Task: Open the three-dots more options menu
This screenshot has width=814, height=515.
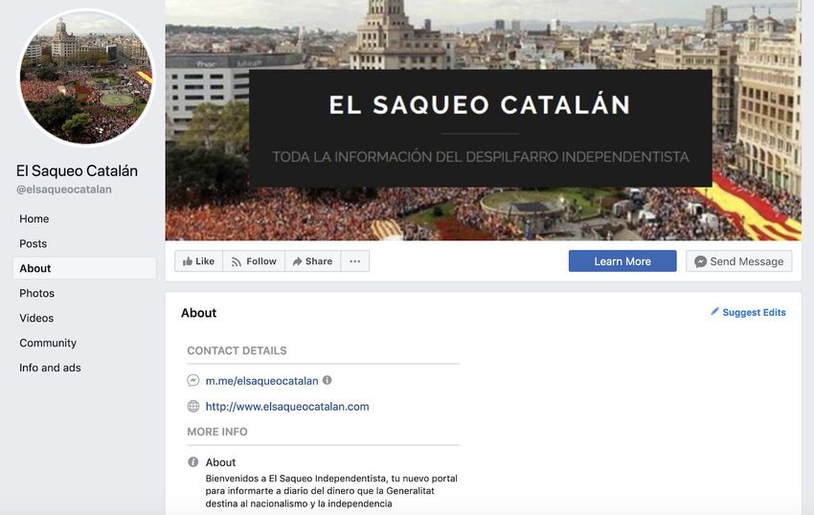Action: 355,261
